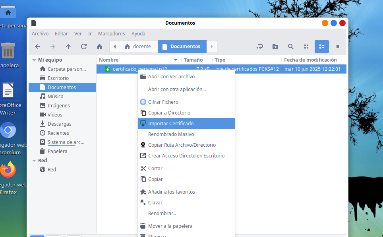Launch the Firefox browser desktop icon

point(8,169)
